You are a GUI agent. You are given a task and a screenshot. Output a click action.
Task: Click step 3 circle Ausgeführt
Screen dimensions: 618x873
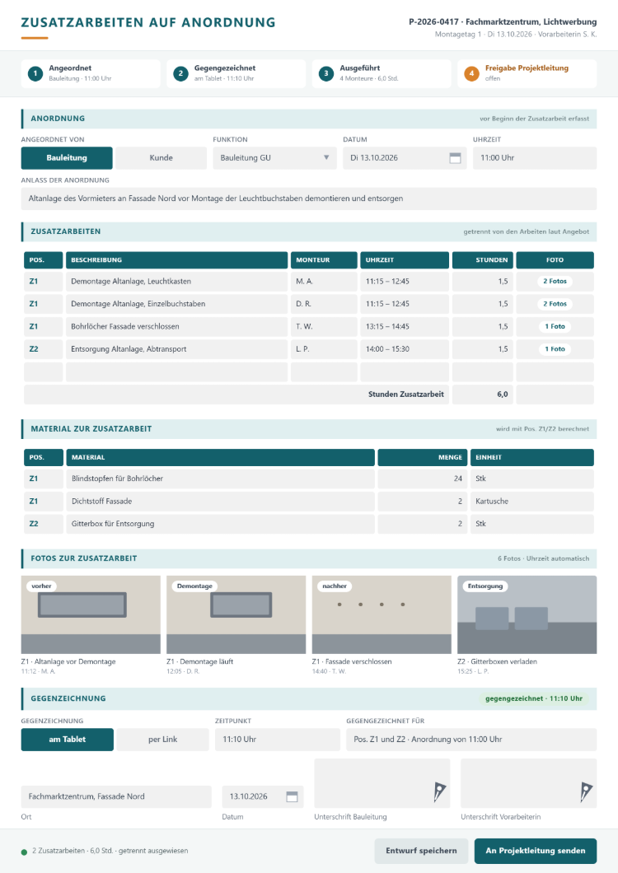tap(326, 73)
